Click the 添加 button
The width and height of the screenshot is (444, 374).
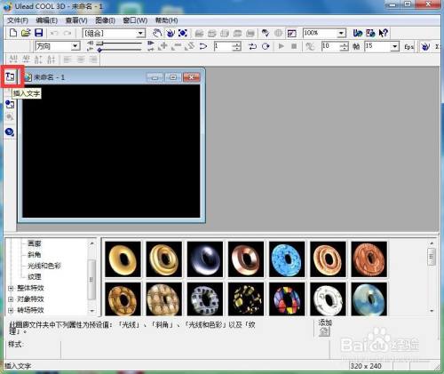coord(325,327)
